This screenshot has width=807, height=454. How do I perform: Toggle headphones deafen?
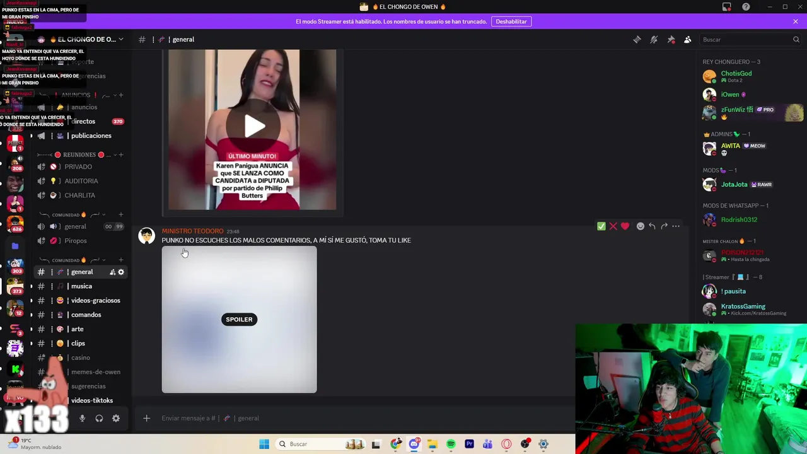pos(99,418)
